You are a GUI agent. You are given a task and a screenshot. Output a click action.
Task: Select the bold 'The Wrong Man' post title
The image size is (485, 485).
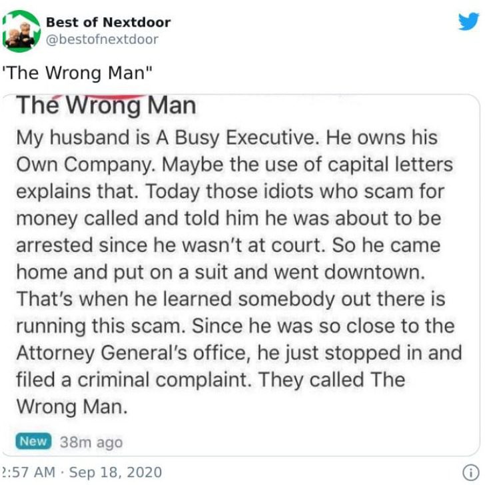pos(106,105)
